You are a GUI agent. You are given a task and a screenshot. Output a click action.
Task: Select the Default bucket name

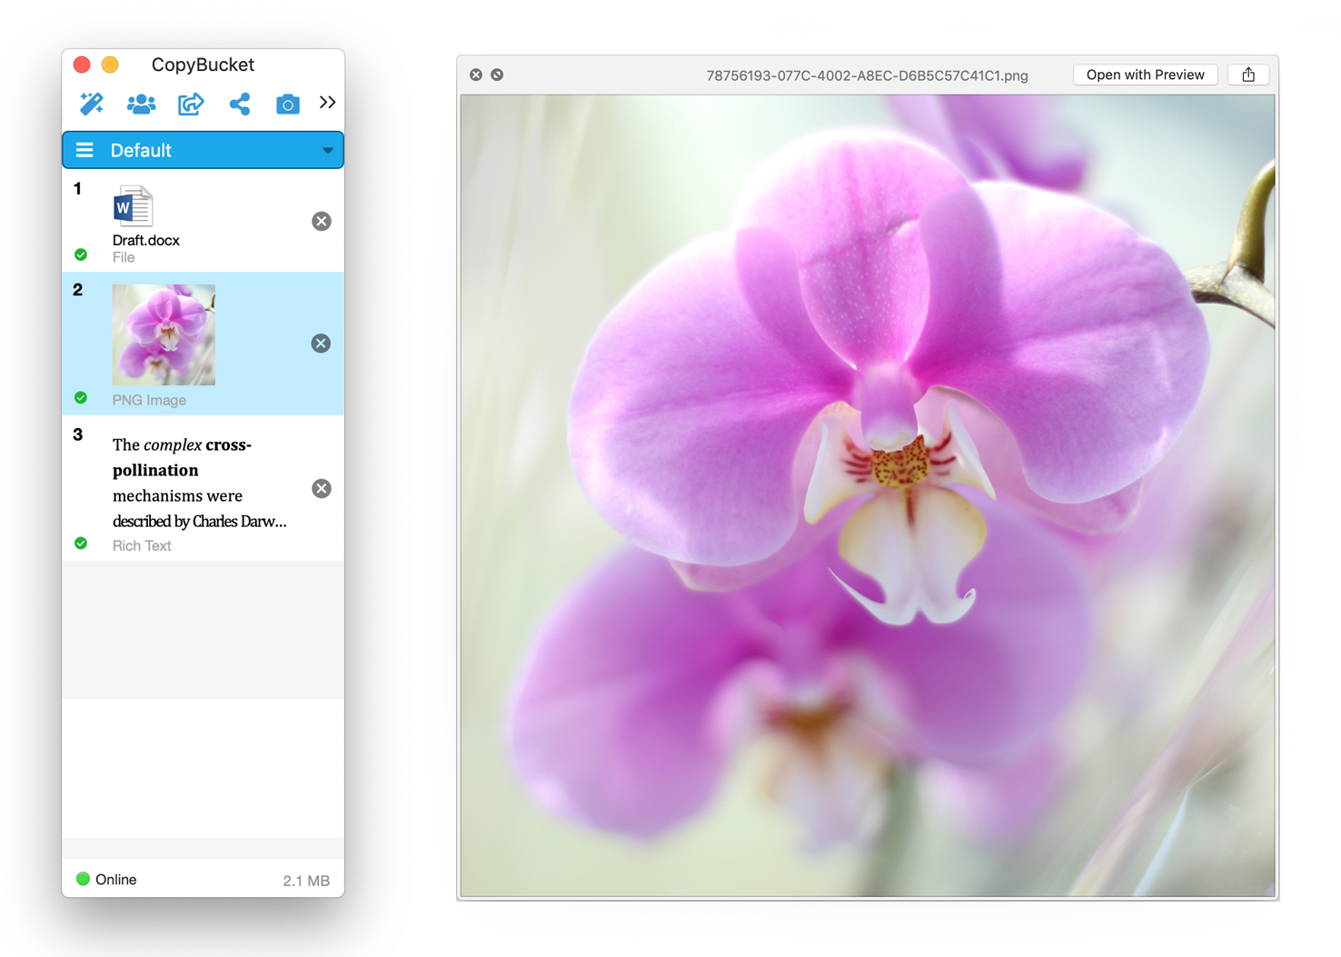141,150
